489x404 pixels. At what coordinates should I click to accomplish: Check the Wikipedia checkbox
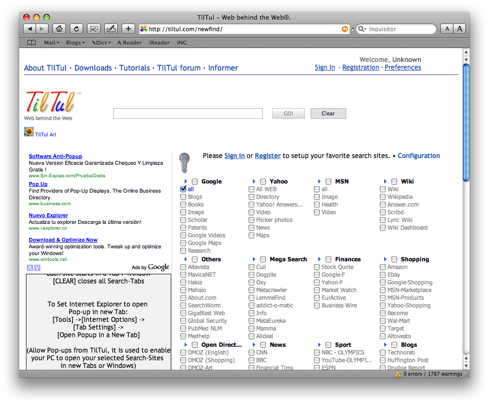coord(383,197)
